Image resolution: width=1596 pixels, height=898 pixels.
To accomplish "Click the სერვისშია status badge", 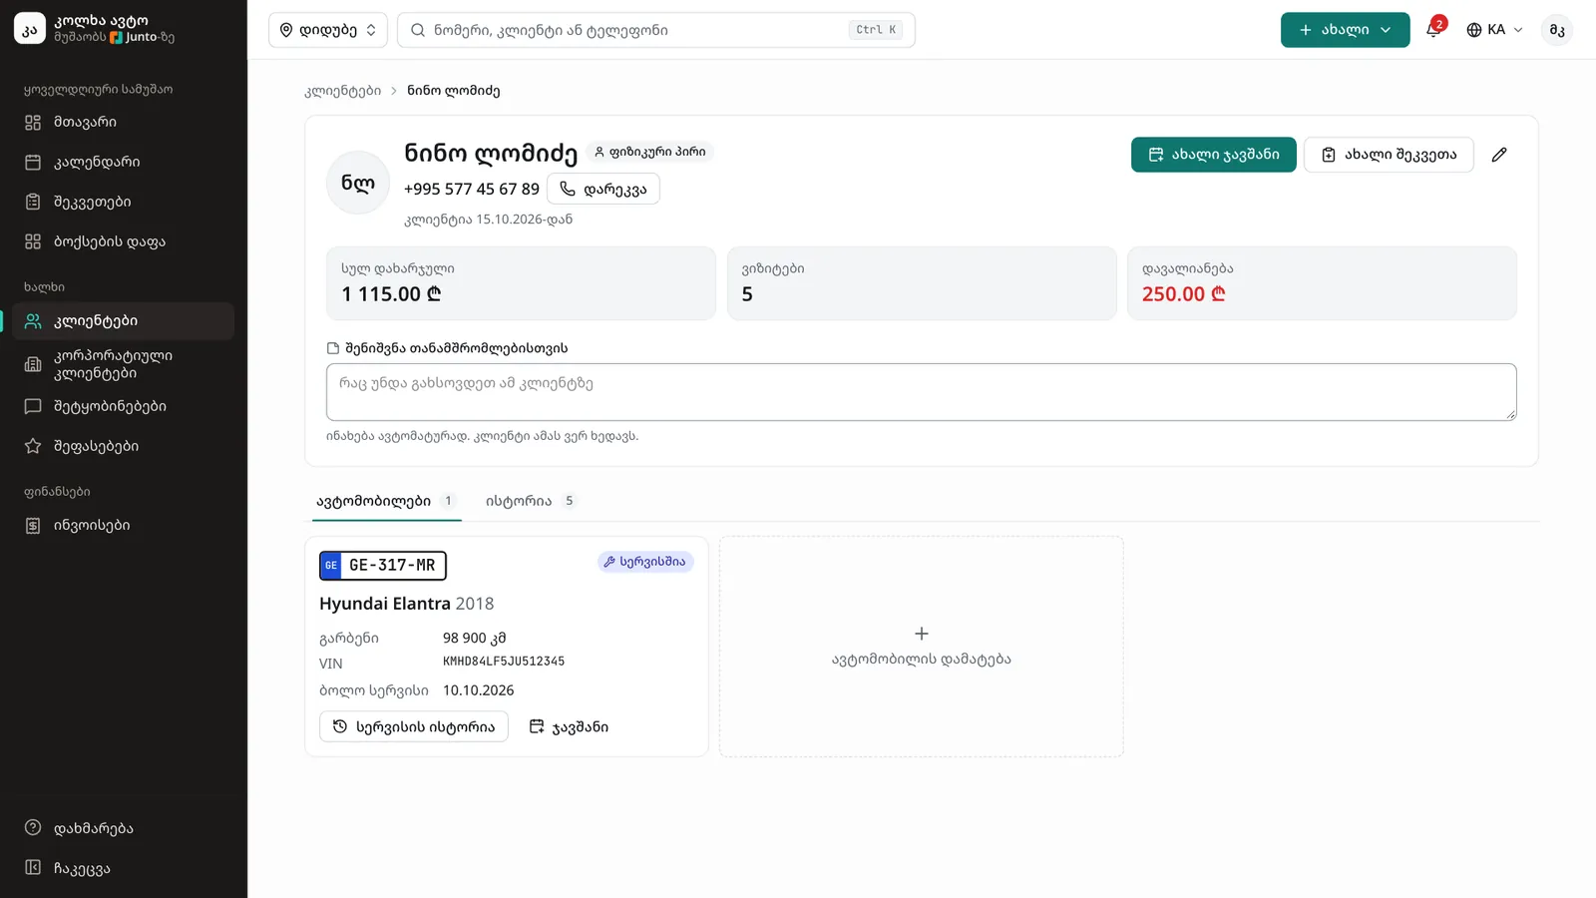I will (645, 562).
